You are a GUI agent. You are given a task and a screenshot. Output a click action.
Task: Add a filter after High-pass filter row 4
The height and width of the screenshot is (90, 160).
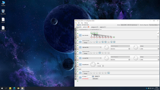(78, 45)
